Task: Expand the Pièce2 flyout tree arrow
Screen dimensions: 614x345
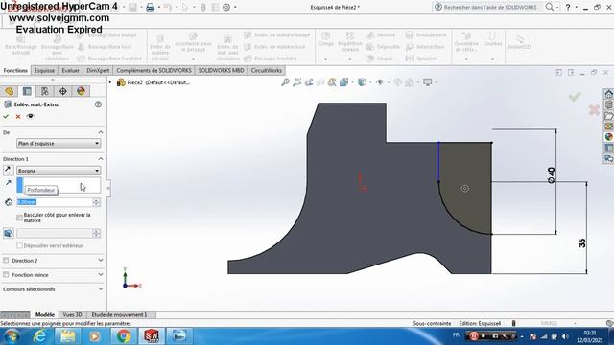Action: (110, 82)
